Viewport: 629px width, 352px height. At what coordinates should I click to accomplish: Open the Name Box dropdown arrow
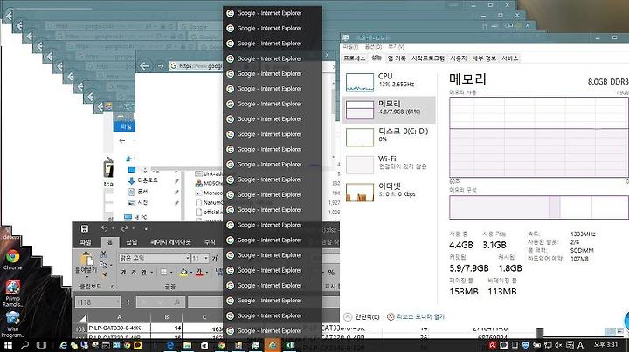click(x=118, y=302)
